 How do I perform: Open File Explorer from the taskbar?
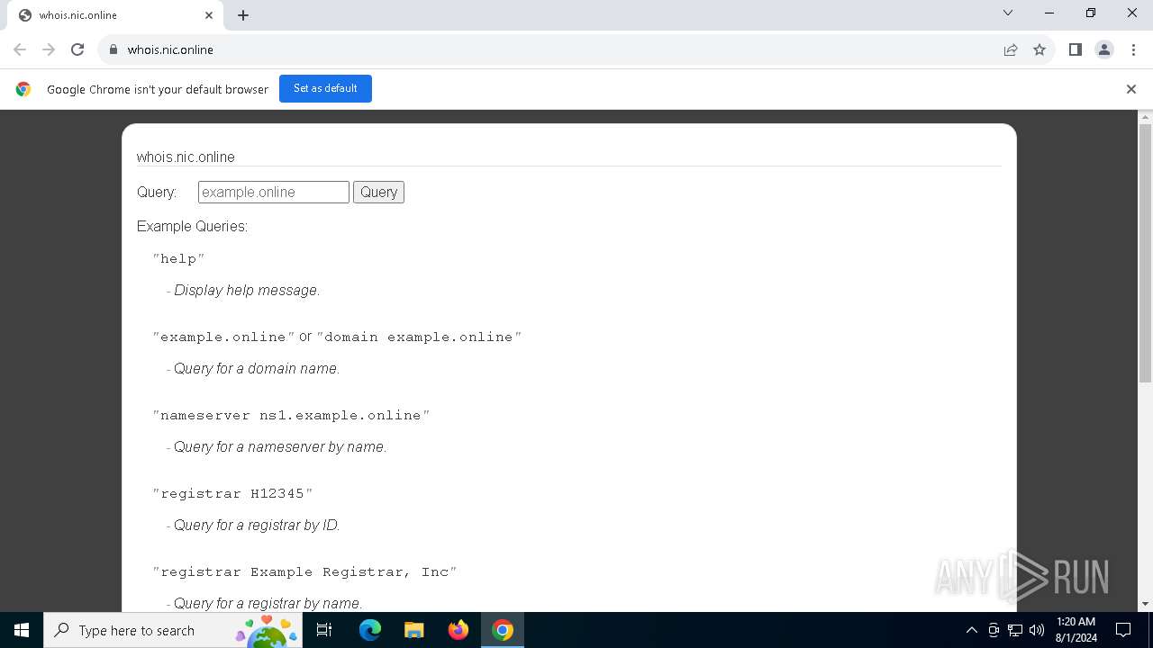pos(414,630)
